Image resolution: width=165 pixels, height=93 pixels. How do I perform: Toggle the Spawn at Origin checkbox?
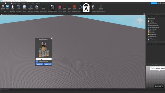(37, 61)
